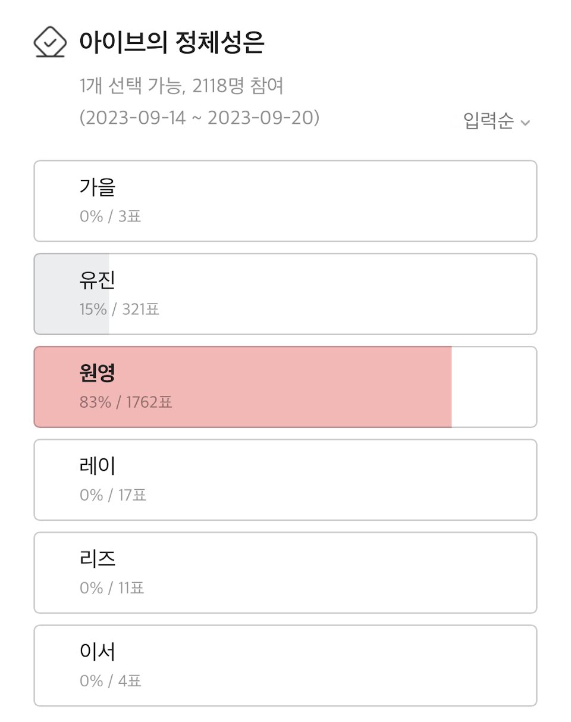Click the poll date range 2023-09-14 ~ 2023-09-20
The width and height of the screenshot is (571, 722).
coord(199,118)
